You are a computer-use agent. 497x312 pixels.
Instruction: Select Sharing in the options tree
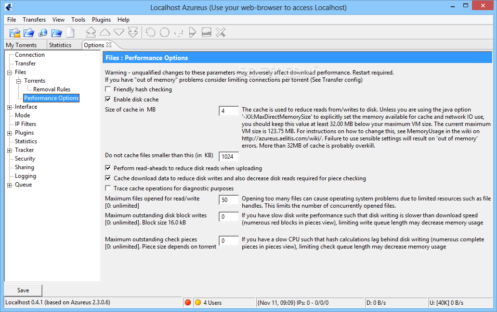[25, 167]
